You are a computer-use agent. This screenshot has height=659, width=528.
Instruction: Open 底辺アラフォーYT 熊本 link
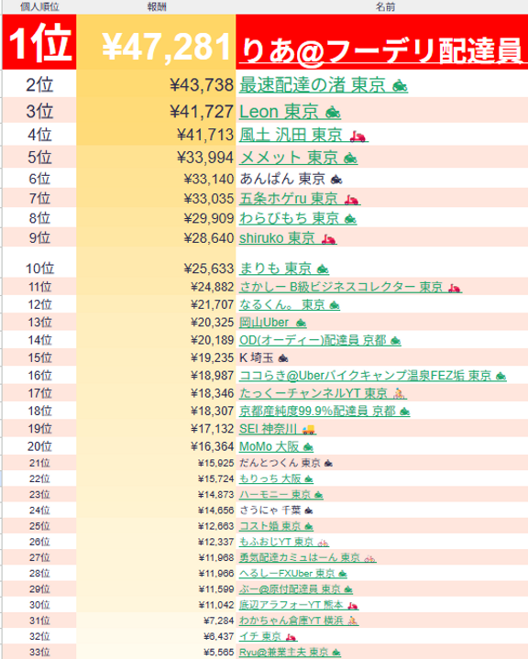coord(299,605)
